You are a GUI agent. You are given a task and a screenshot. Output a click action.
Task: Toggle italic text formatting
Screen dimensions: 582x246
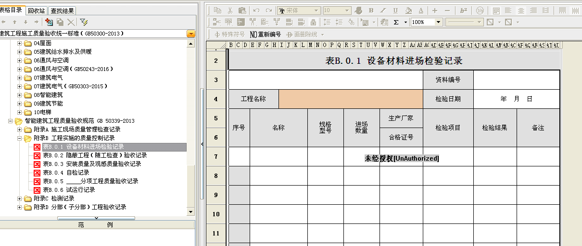click(x=383, y=10)
